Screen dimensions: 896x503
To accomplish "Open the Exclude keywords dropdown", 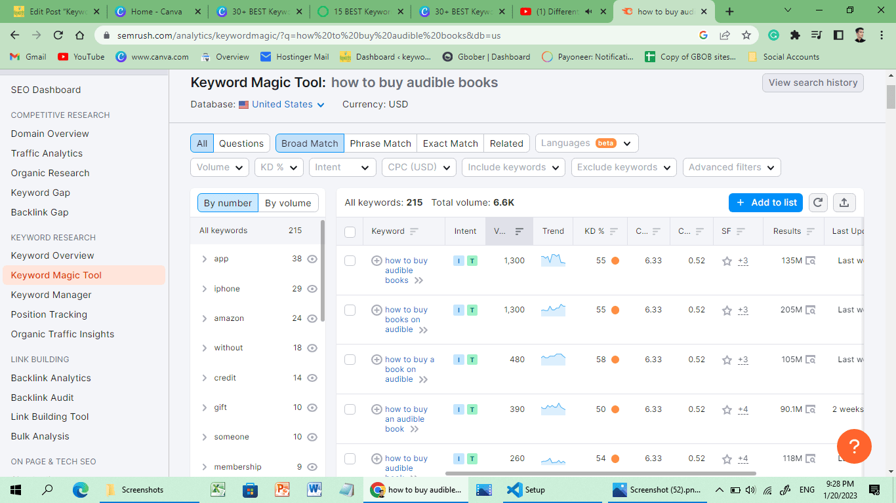I will tap(624, 167).
